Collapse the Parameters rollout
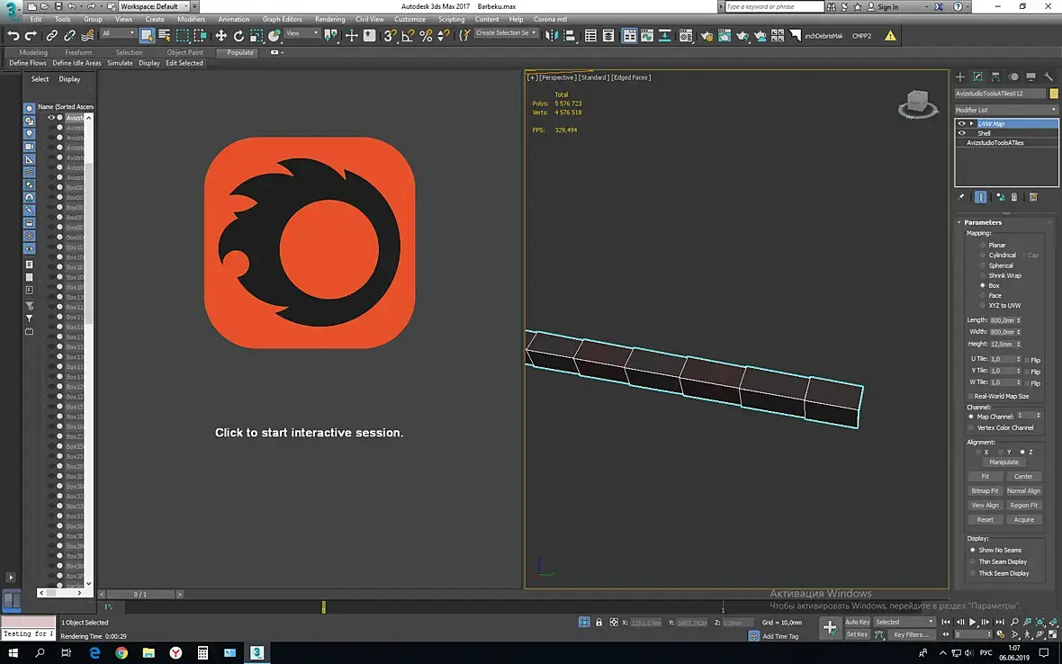This screenshot has height=664, width=1062. coord(982,222)
